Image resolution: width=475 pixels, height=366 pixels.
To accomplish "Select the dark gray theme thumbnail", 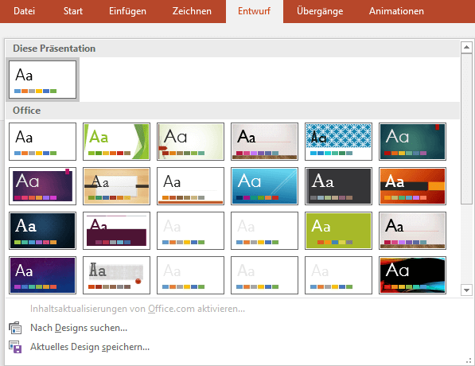I will [338, 186].
